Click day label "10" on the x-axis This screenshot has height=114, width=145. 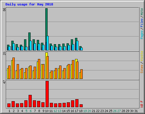[47, 111]
